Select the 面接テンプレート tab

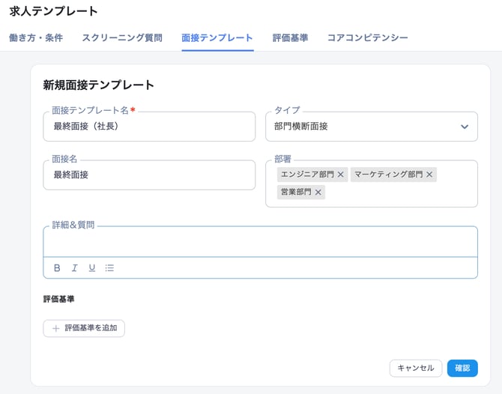click(217, 37)
